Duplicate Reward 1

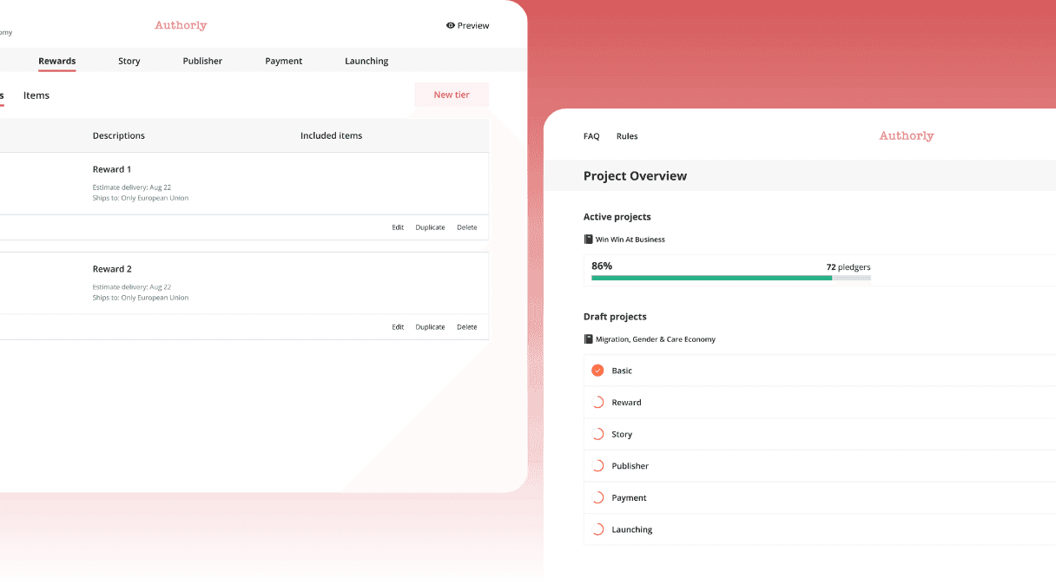(x=430, y=227)
